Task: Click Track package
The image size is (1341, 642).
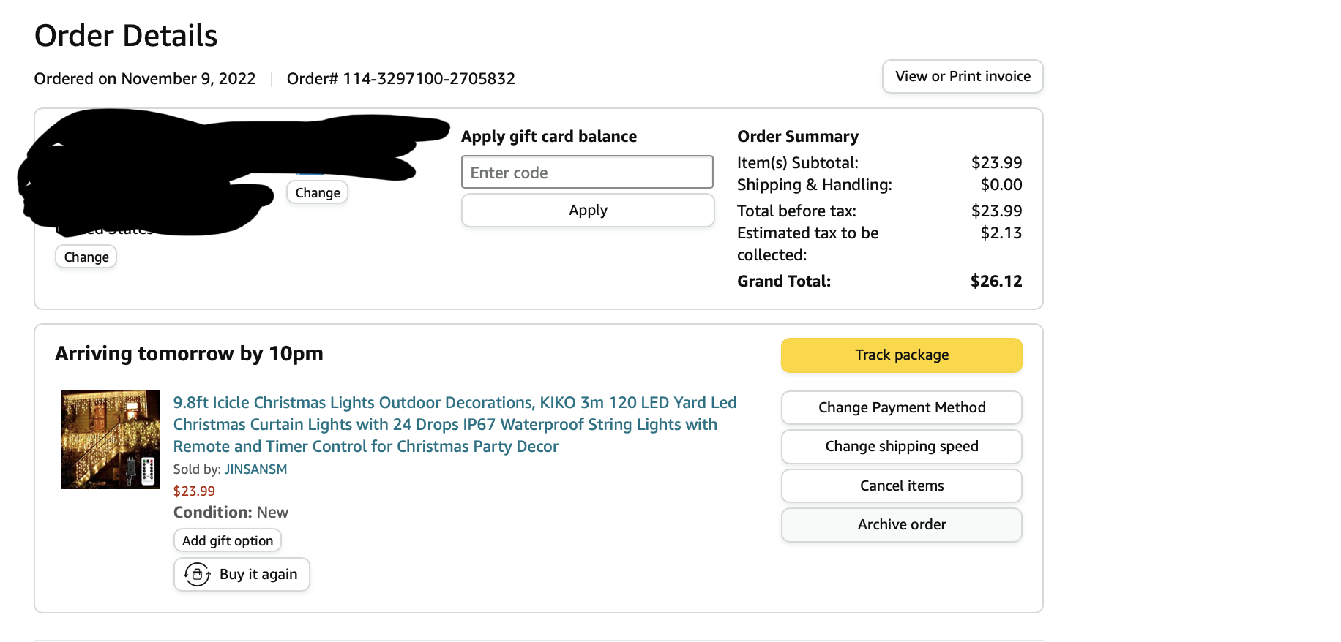Action: pos(902,355)
